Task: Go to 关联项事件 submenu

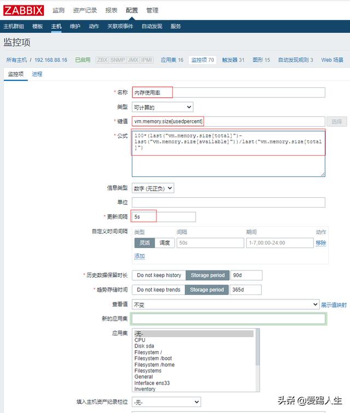Action: point(120,26)
